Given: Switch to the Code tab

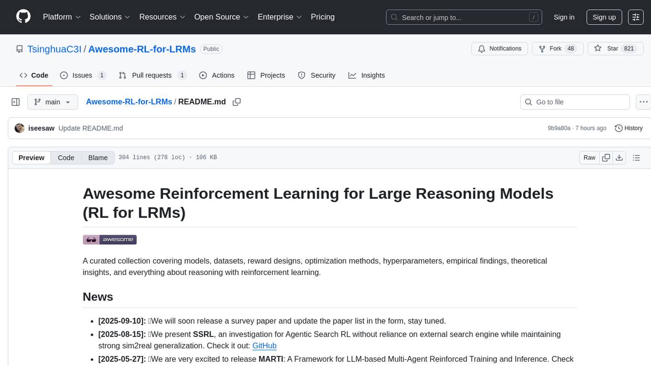Looking at the screenshot, I should pos(34,75).
